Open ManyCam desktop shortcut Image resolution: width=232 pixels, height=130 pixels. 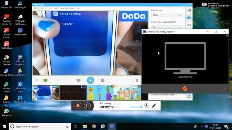[7, 113]
